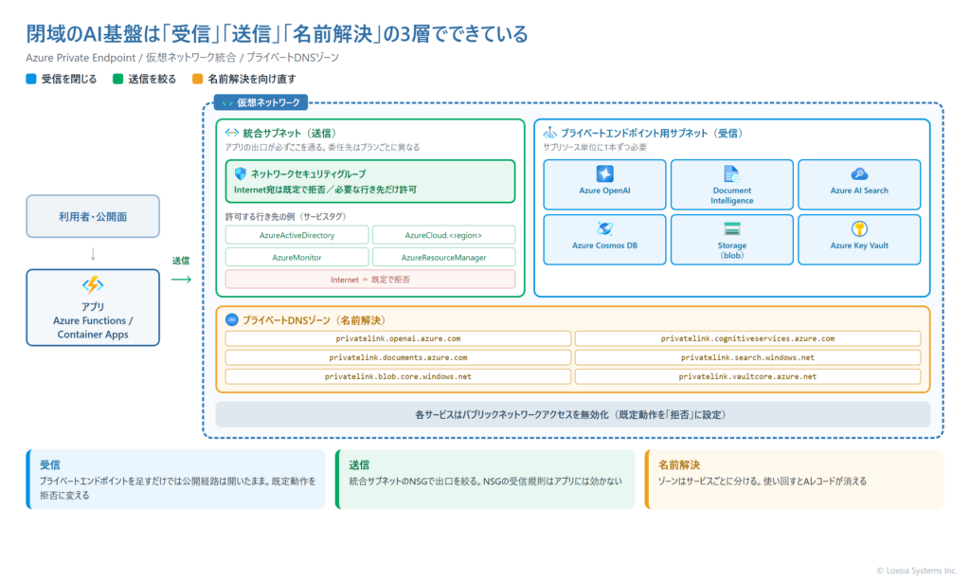This screenshot has height=582, width=970.
Task: Click the 送信 label above the green arrow
Action: [x=181, y=261]
